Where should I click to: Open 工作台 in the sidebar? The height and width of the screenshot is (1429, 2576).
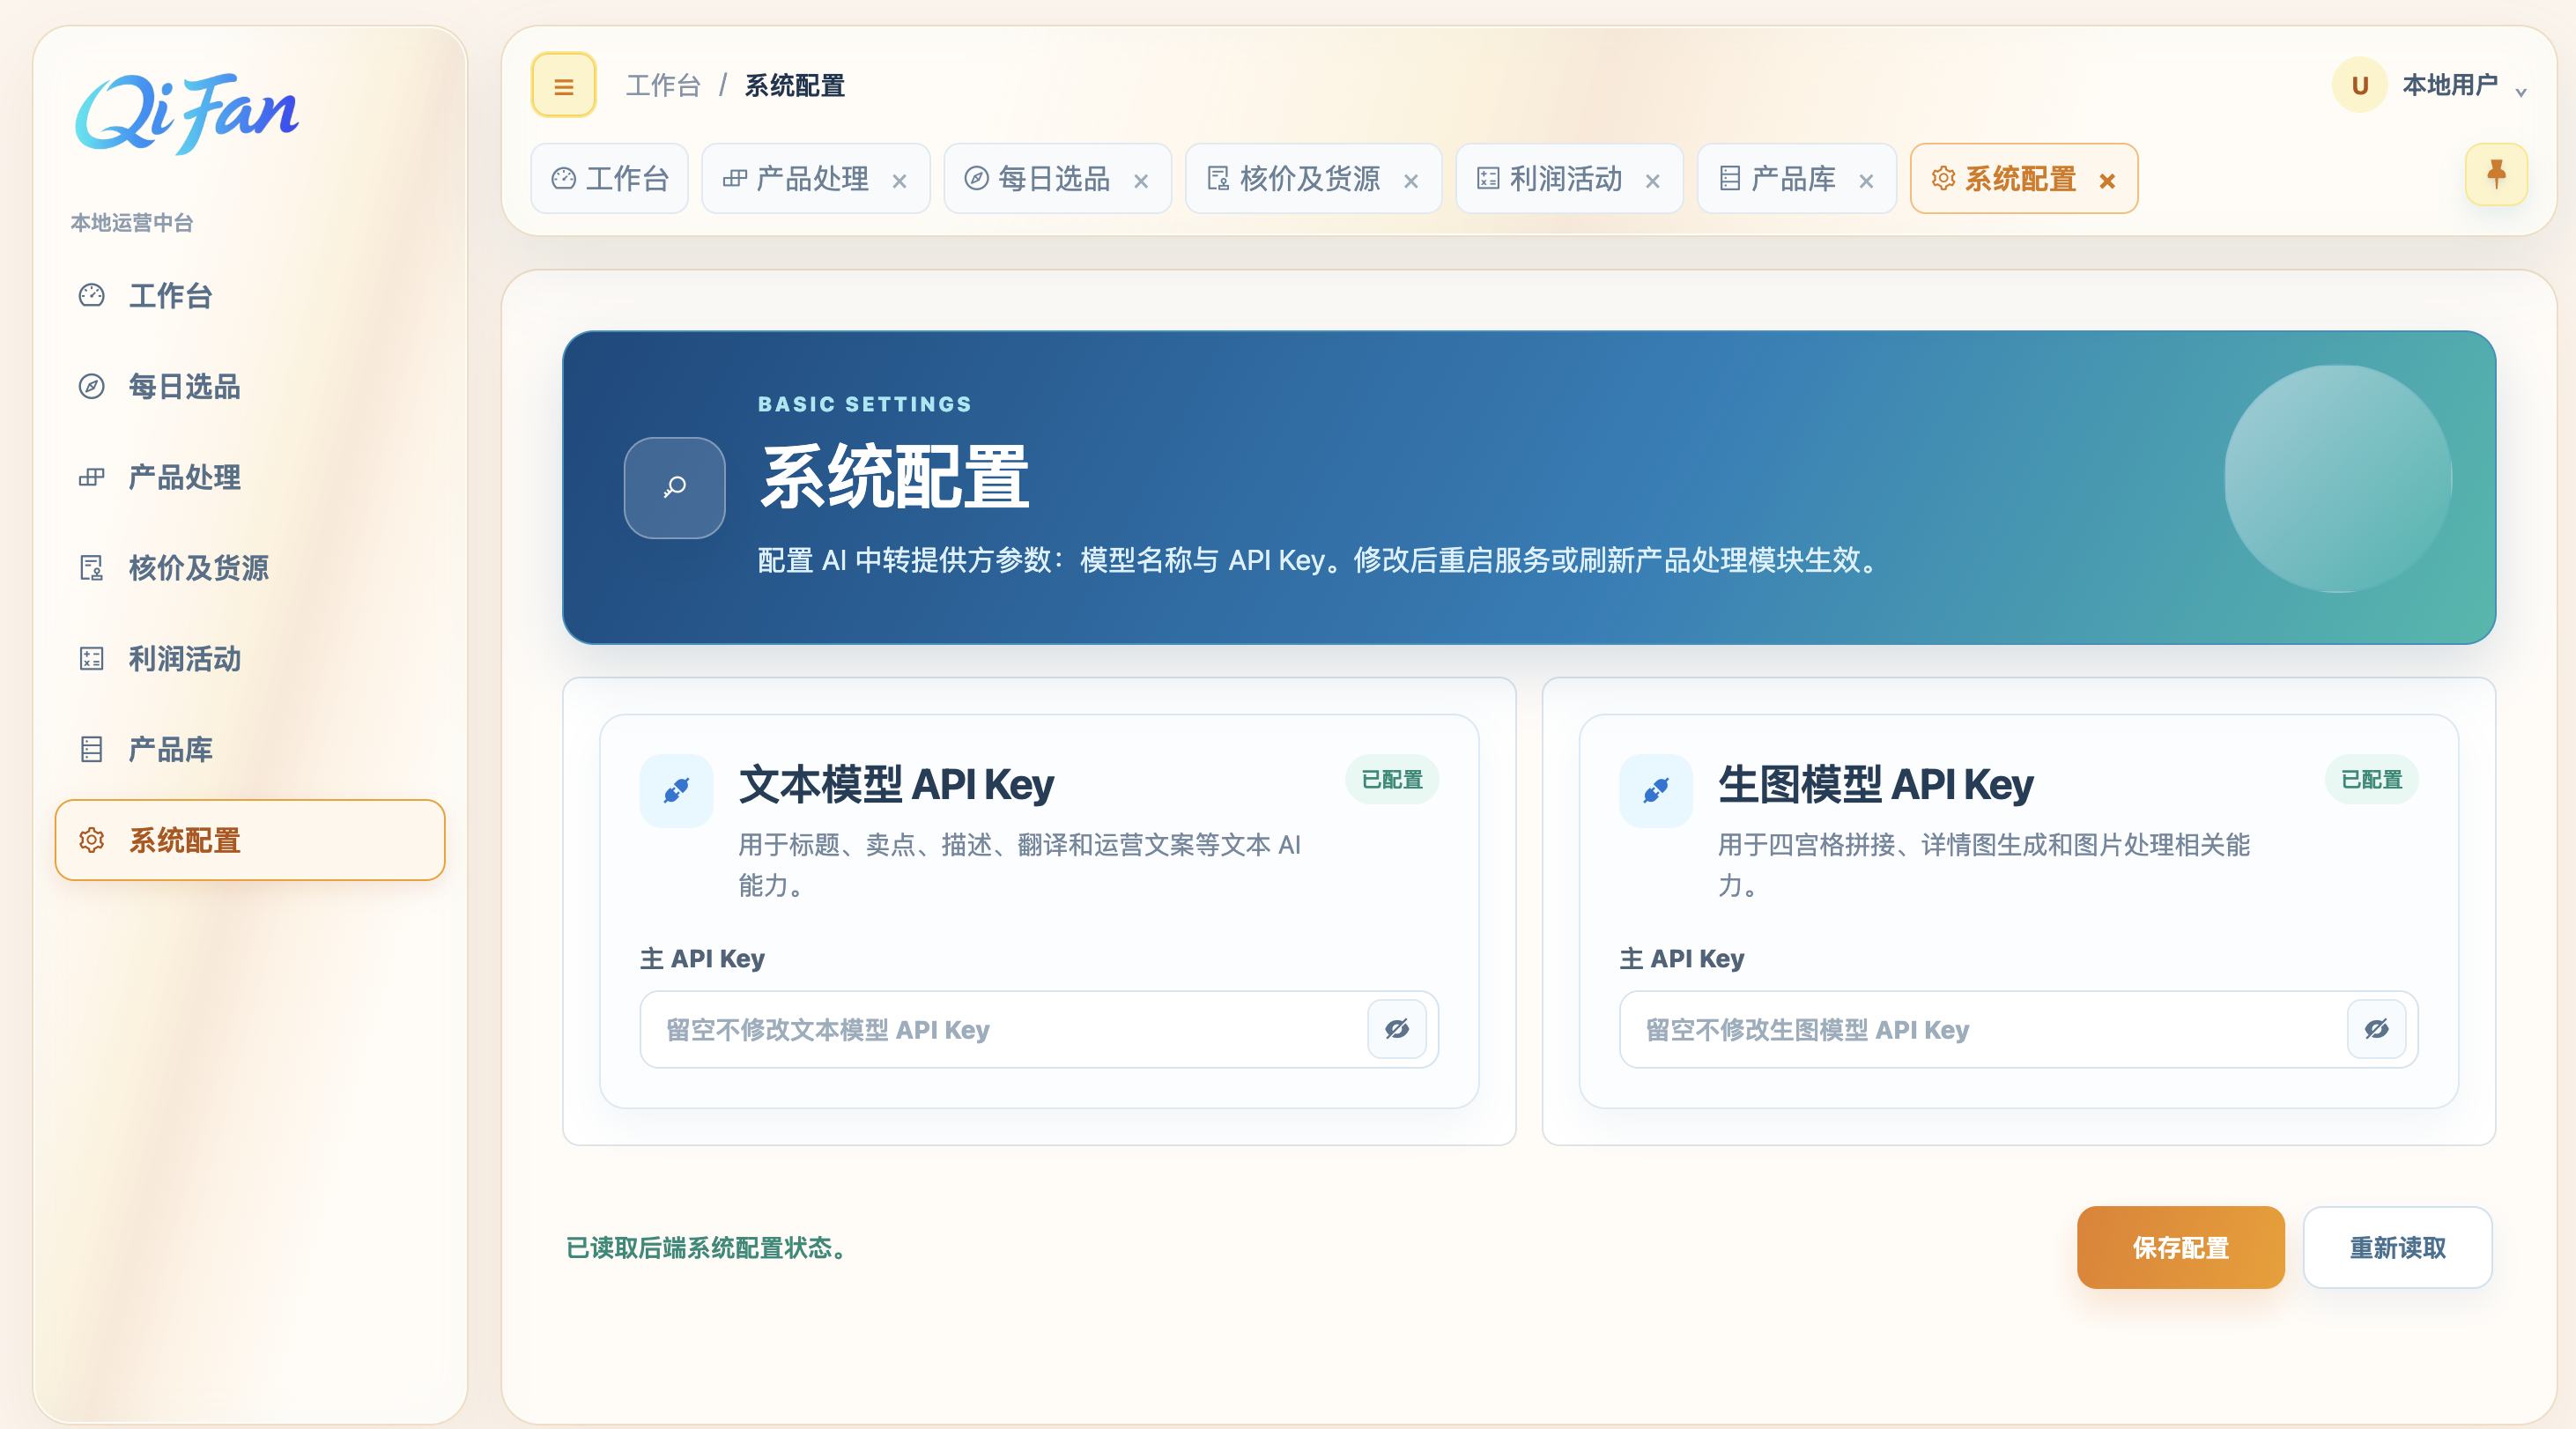tap(249, 296)
